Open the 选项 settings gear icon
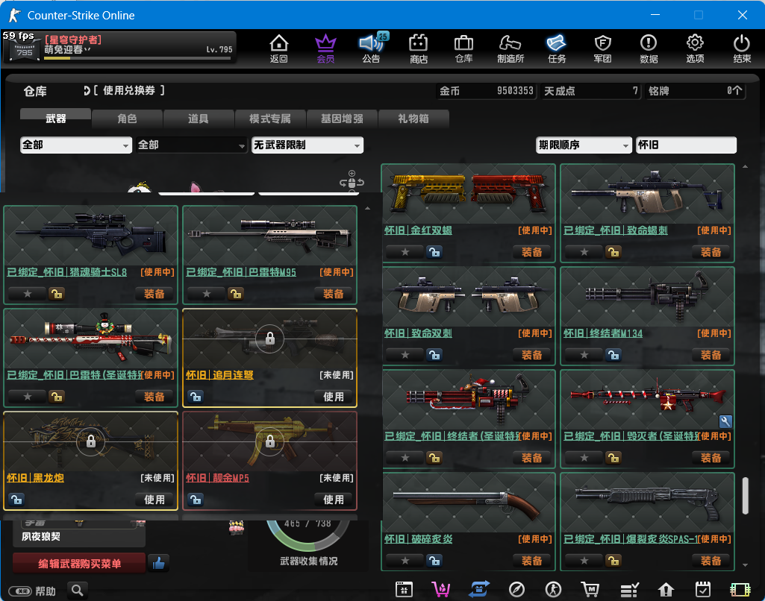The width and height of the screenshot is (765, 601). [x=696, y=48]
